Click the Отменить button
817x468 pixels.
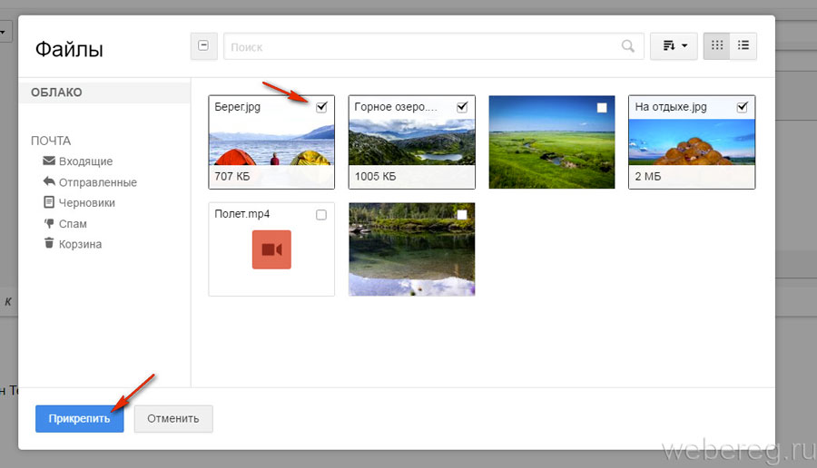pyautogui.click(x=173, y=418)
